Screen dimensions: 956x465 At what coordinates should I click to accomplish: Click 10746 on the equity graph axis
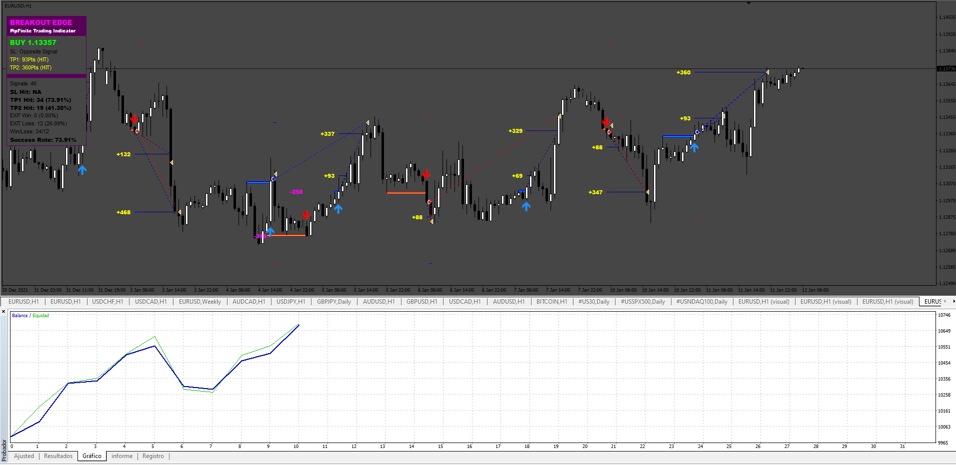pos(944,315)
